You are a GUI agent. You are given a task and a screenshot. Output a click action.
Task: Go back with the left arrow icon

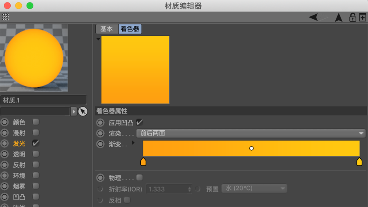[x=314, y=17]
